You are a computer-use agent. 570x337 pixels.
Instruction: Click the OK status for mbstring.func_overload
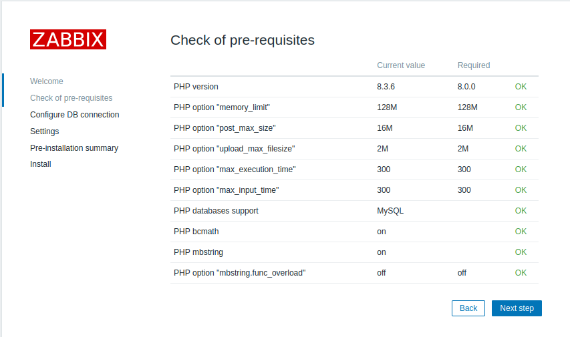[x=521, y=273]
